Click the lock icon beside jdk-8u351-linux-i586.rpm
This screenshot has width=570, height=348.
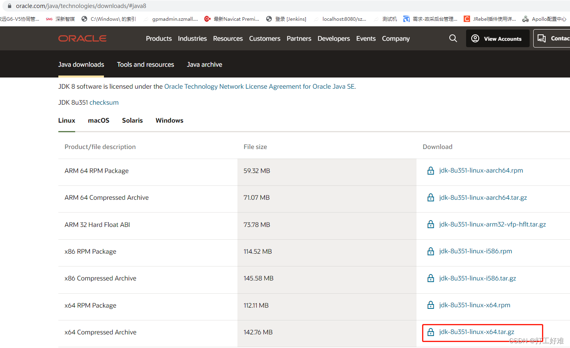[x=430, y=251]
